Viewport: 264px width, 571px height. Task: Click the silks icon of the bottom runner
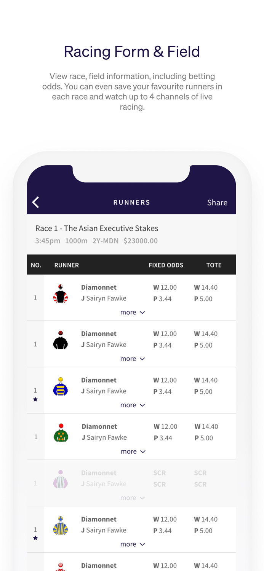(x=61, y=567)
